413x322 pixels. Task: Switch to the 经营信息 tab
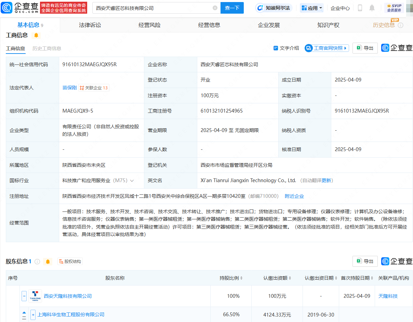pyautogui.click(x=209, y=25)
